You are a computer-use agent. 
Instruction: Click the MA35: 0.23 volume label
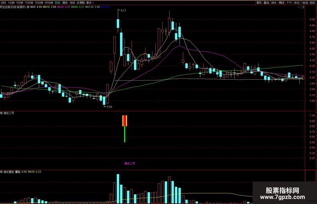(35, 172)
